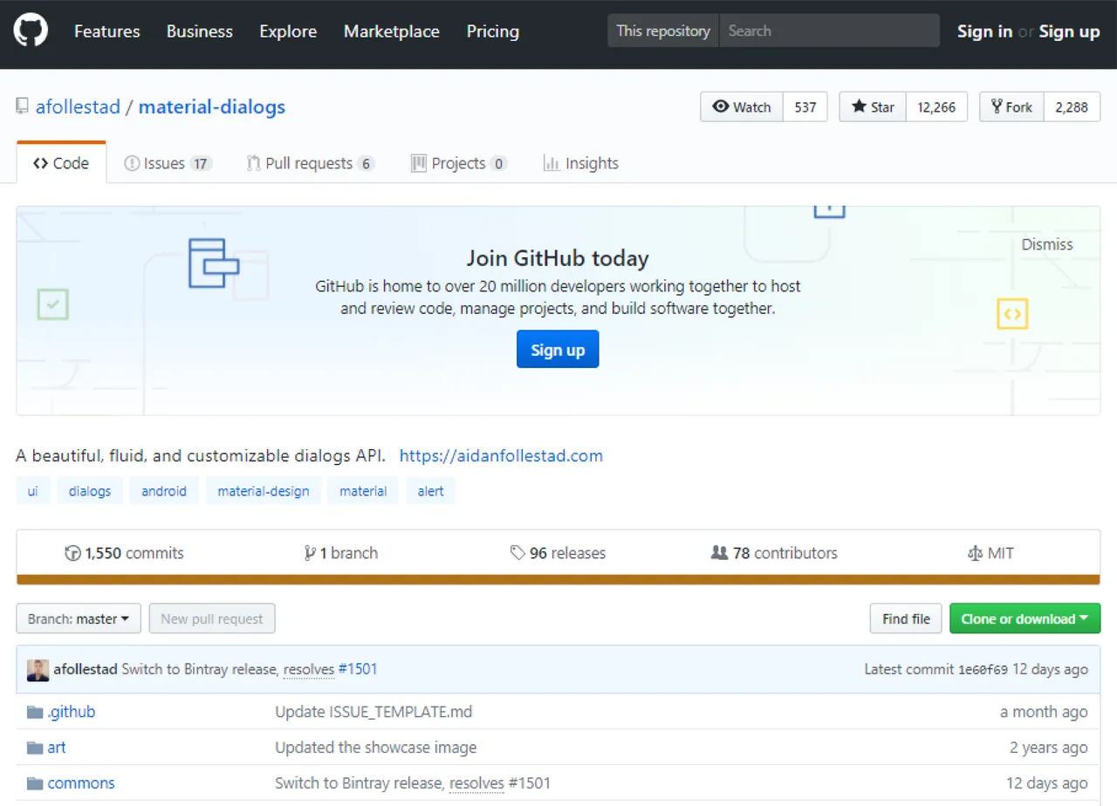The image size is (1117, 806).
Task: Open the #1501 link in latest commit
Action: click(358, 669)
